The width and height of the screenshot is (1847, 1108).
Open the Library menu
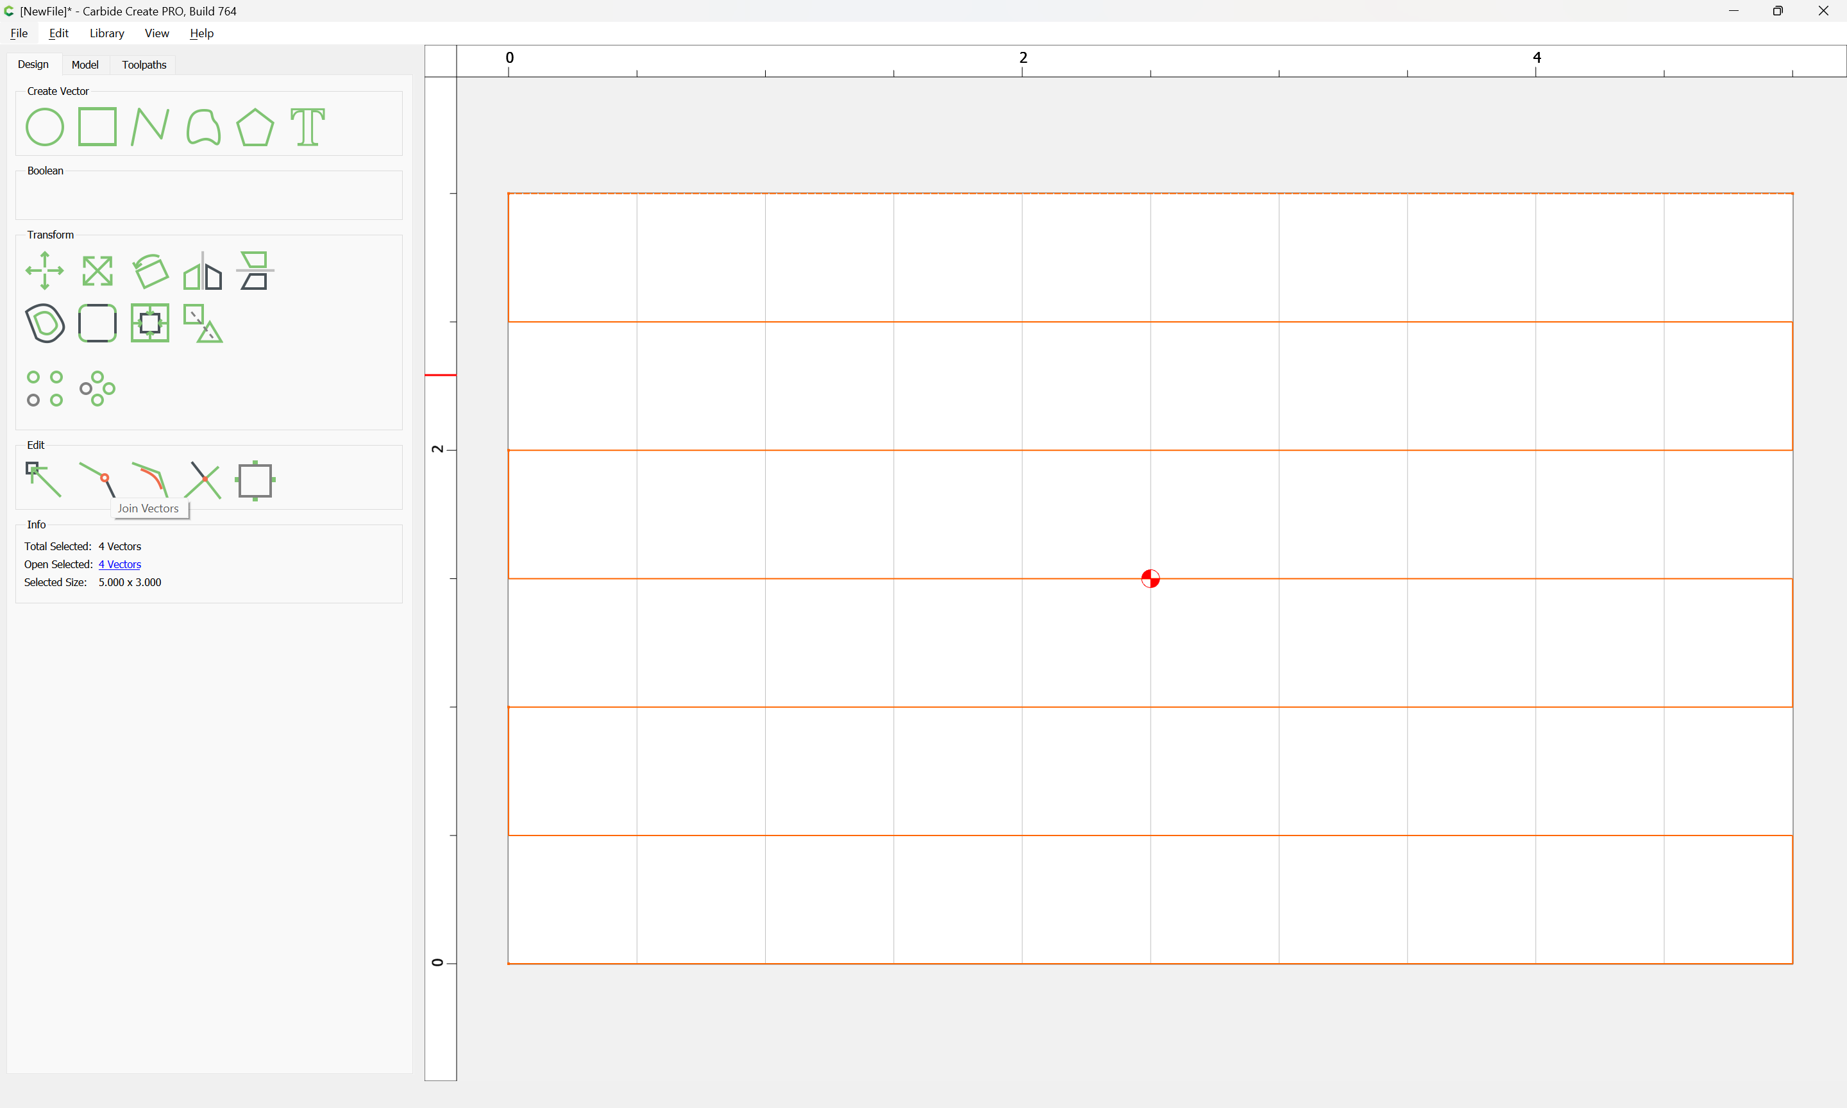[106, 33]
